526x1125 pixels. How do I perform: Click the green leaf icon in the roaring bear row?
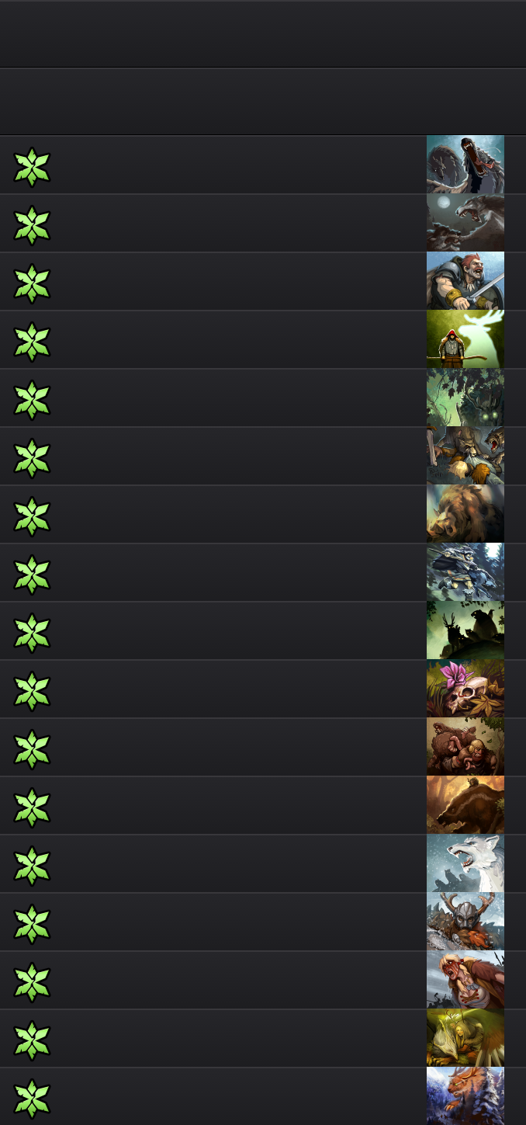tap(32, 167)
